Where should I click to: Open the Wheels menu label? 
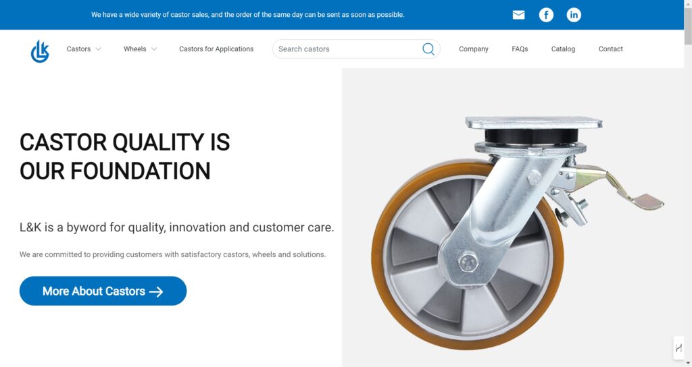pos(134,49)
